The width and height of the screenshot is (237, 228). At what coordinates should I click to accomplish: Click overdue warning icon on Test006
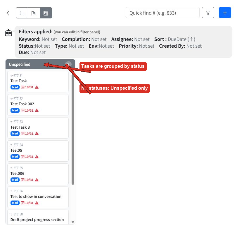[x=37, y=180]
